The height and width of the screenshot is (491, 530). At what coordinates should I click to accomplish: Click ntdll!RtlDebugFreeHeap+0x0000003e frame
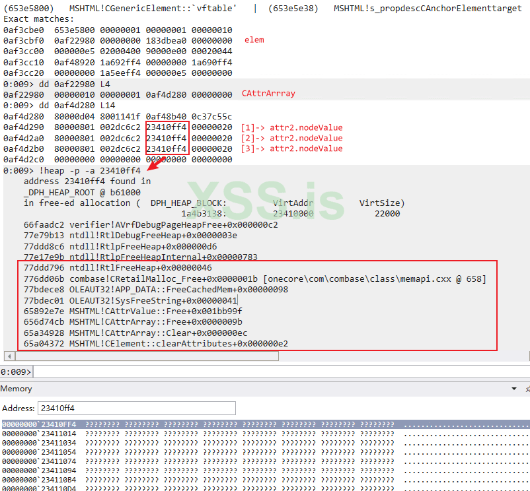(130, 235)
